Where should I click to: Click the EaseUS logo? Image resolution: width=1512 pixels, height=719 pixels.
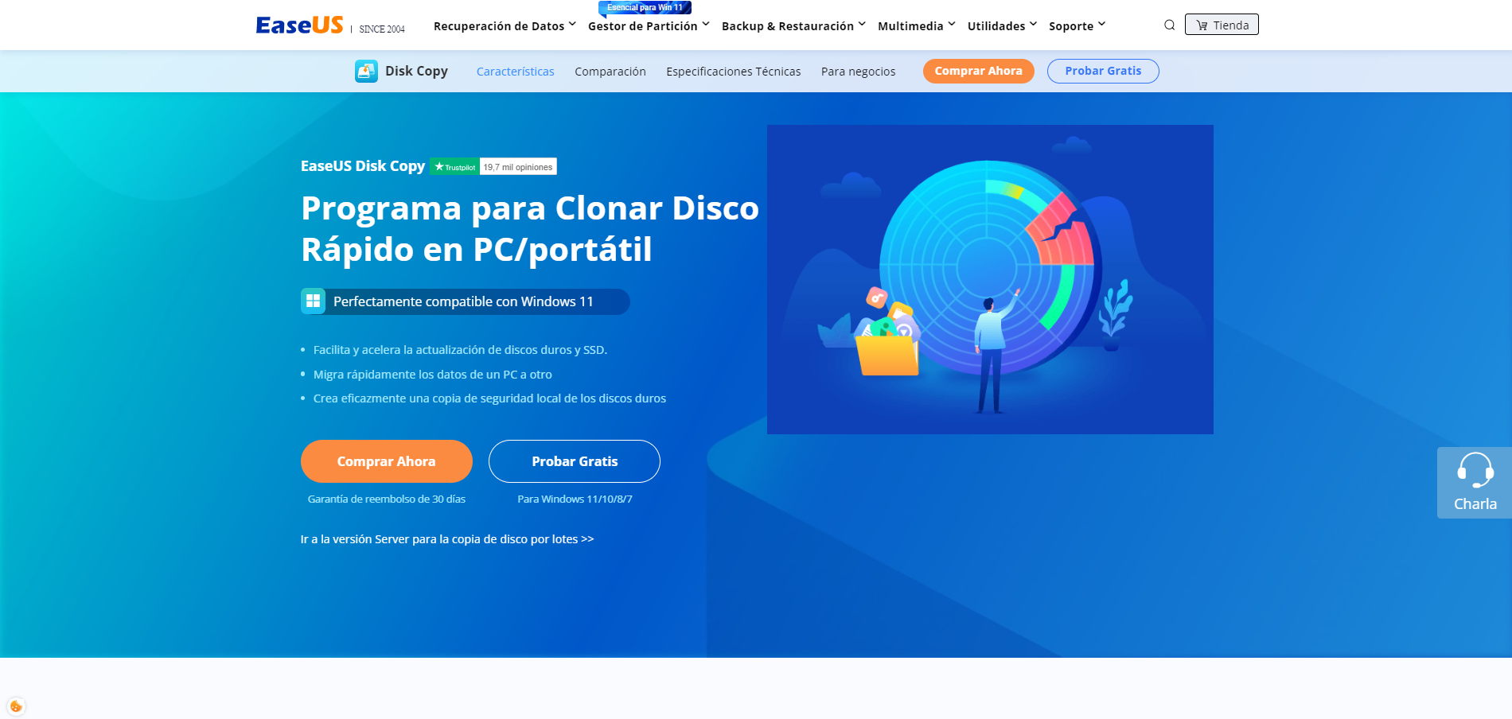tap(299, 25)
